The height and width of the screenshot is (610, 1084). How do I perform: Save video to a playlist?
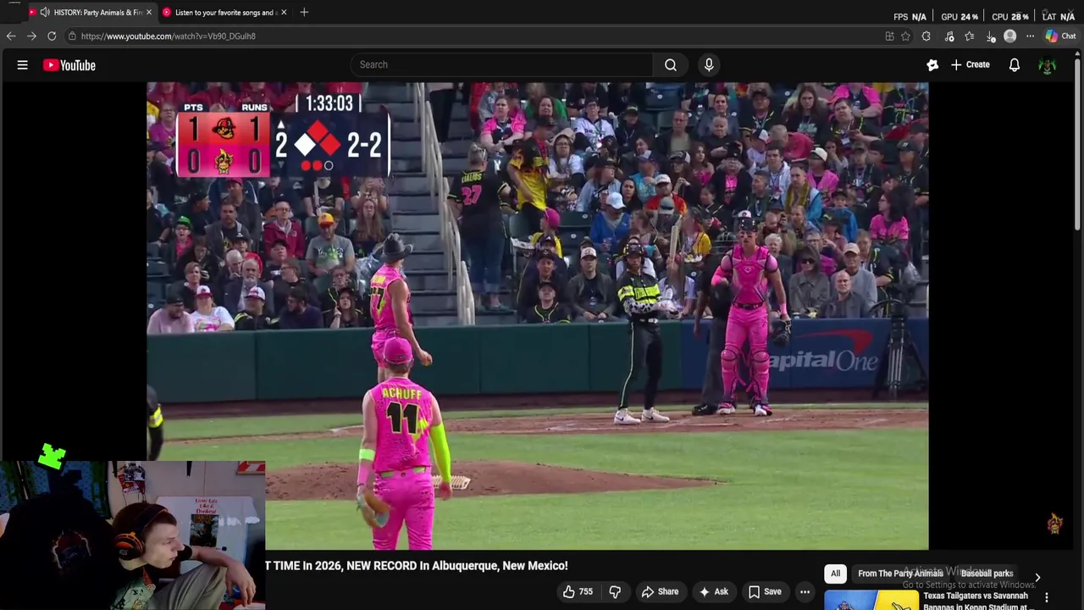pos(765,591)
